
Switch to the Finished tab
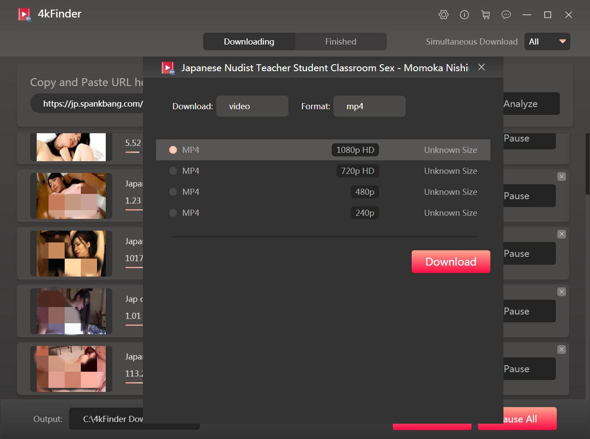[x=340, y=41]
